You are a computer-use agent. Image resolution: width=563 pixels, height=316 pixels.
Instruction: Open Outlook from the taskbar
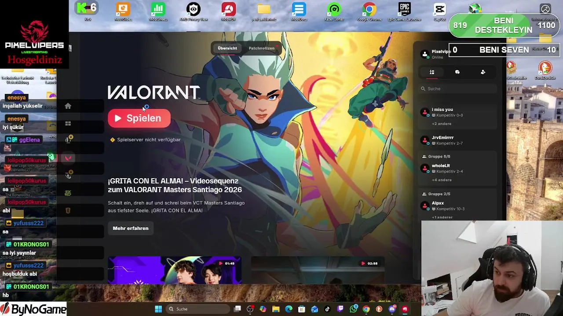tap(314, 309)
